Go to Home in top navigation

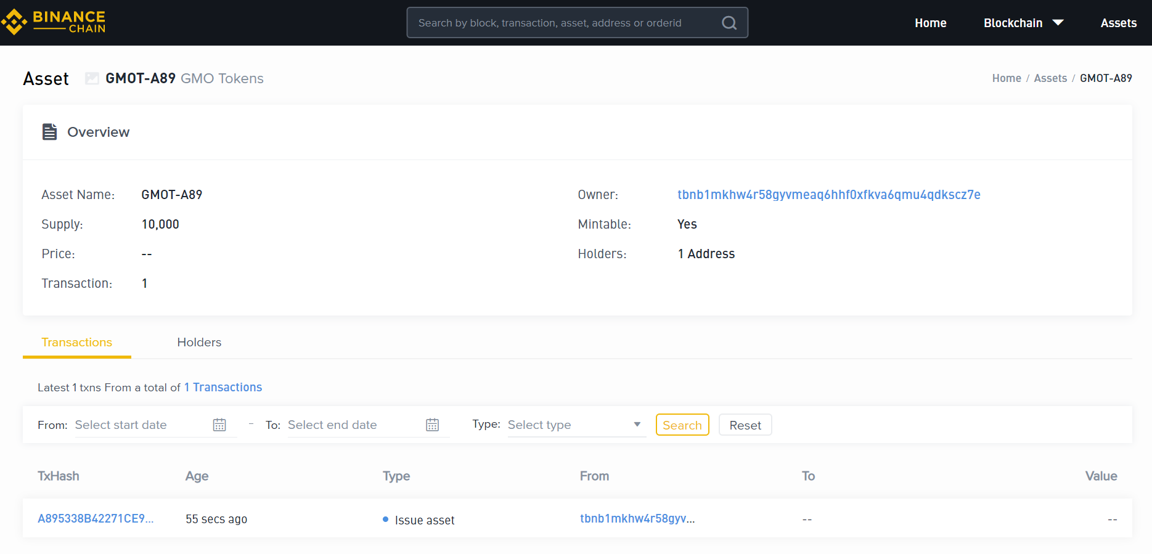(x=930, y=23)
